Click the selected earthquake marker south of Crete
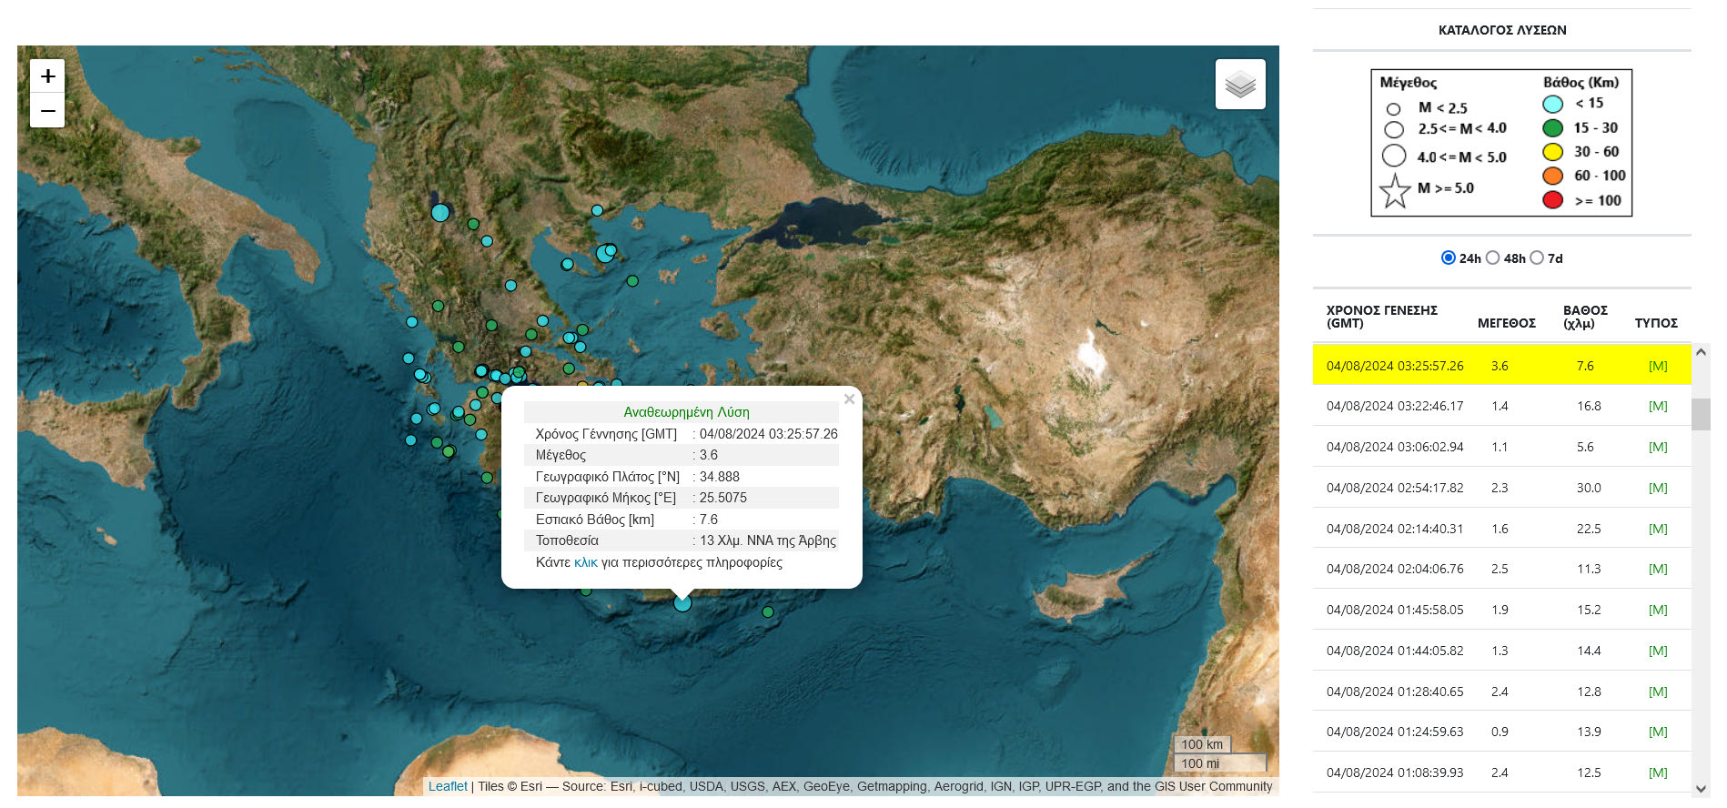The image size is (1727, 808). click(682, 603)
